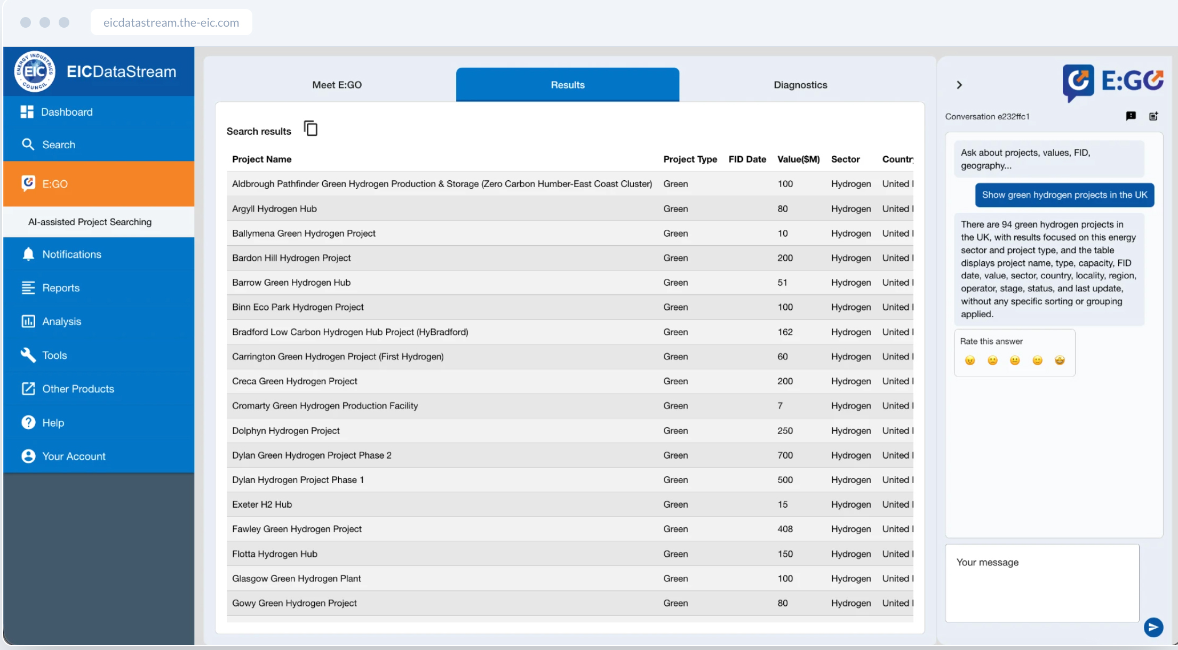Click the Search sidebar label
1178x650 pixels.
tap(59, 145)
